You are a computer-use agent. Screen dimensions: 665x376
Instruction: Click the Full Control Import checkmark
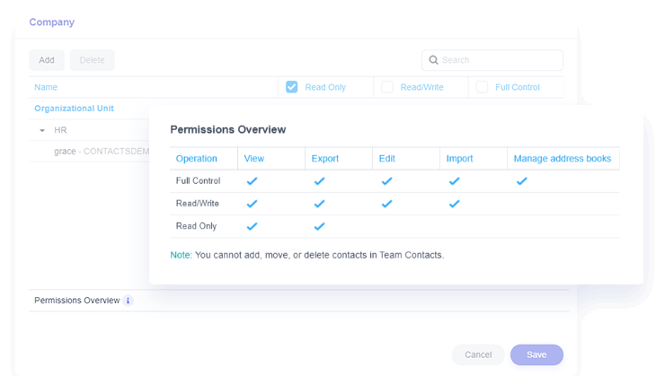(x=454, y=181)
